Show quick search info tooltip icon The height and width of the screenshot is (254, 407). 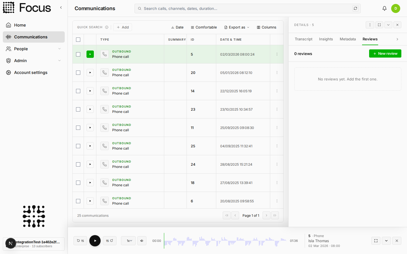click(x=107, y=27)
